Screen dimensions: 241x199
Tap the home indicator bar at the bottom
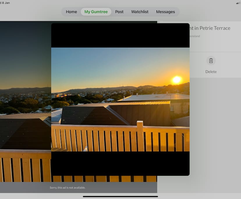click(x=120, y=196)
